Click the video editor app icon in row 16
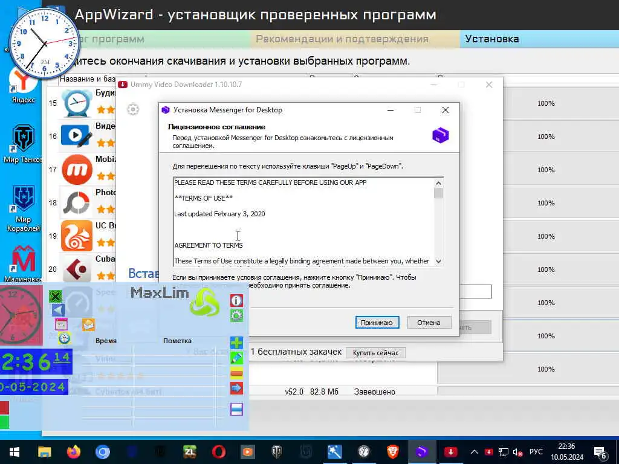This screenshot has width=619, height=464. tap(77, 137)
